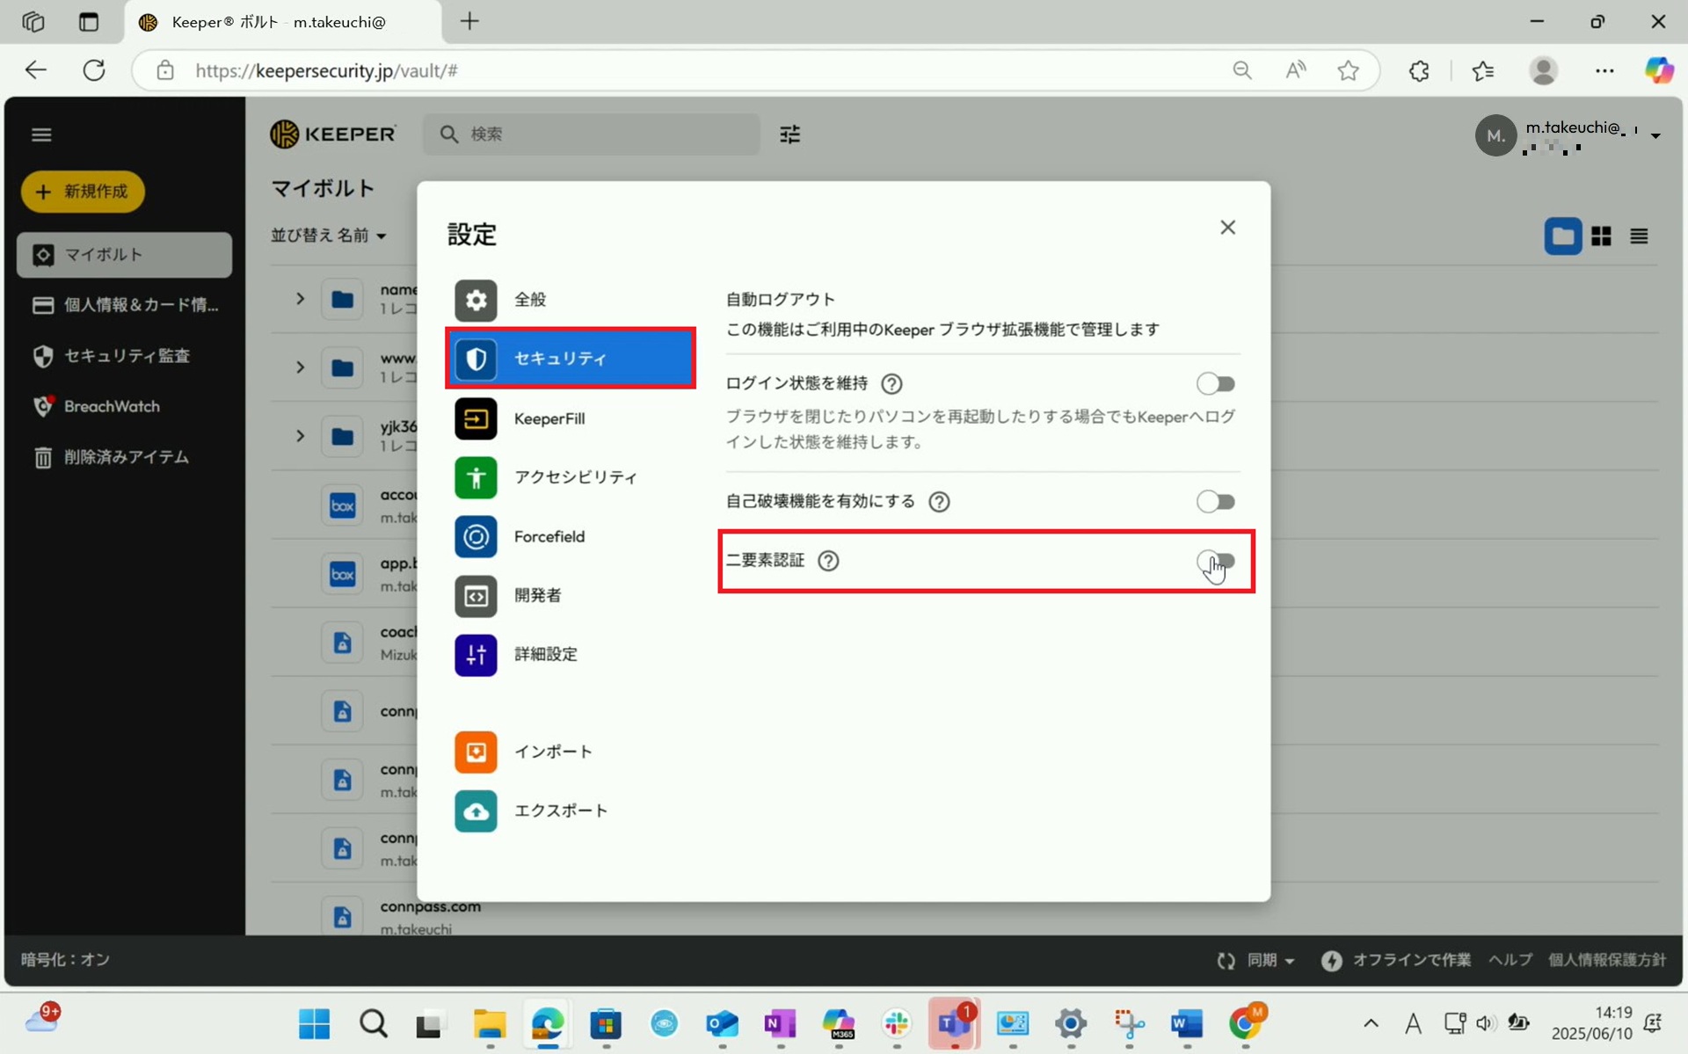The height and width of the screenshot is (1054, 1688).
Task: Open the Import (インポート) option
Action: coord(552,752)
